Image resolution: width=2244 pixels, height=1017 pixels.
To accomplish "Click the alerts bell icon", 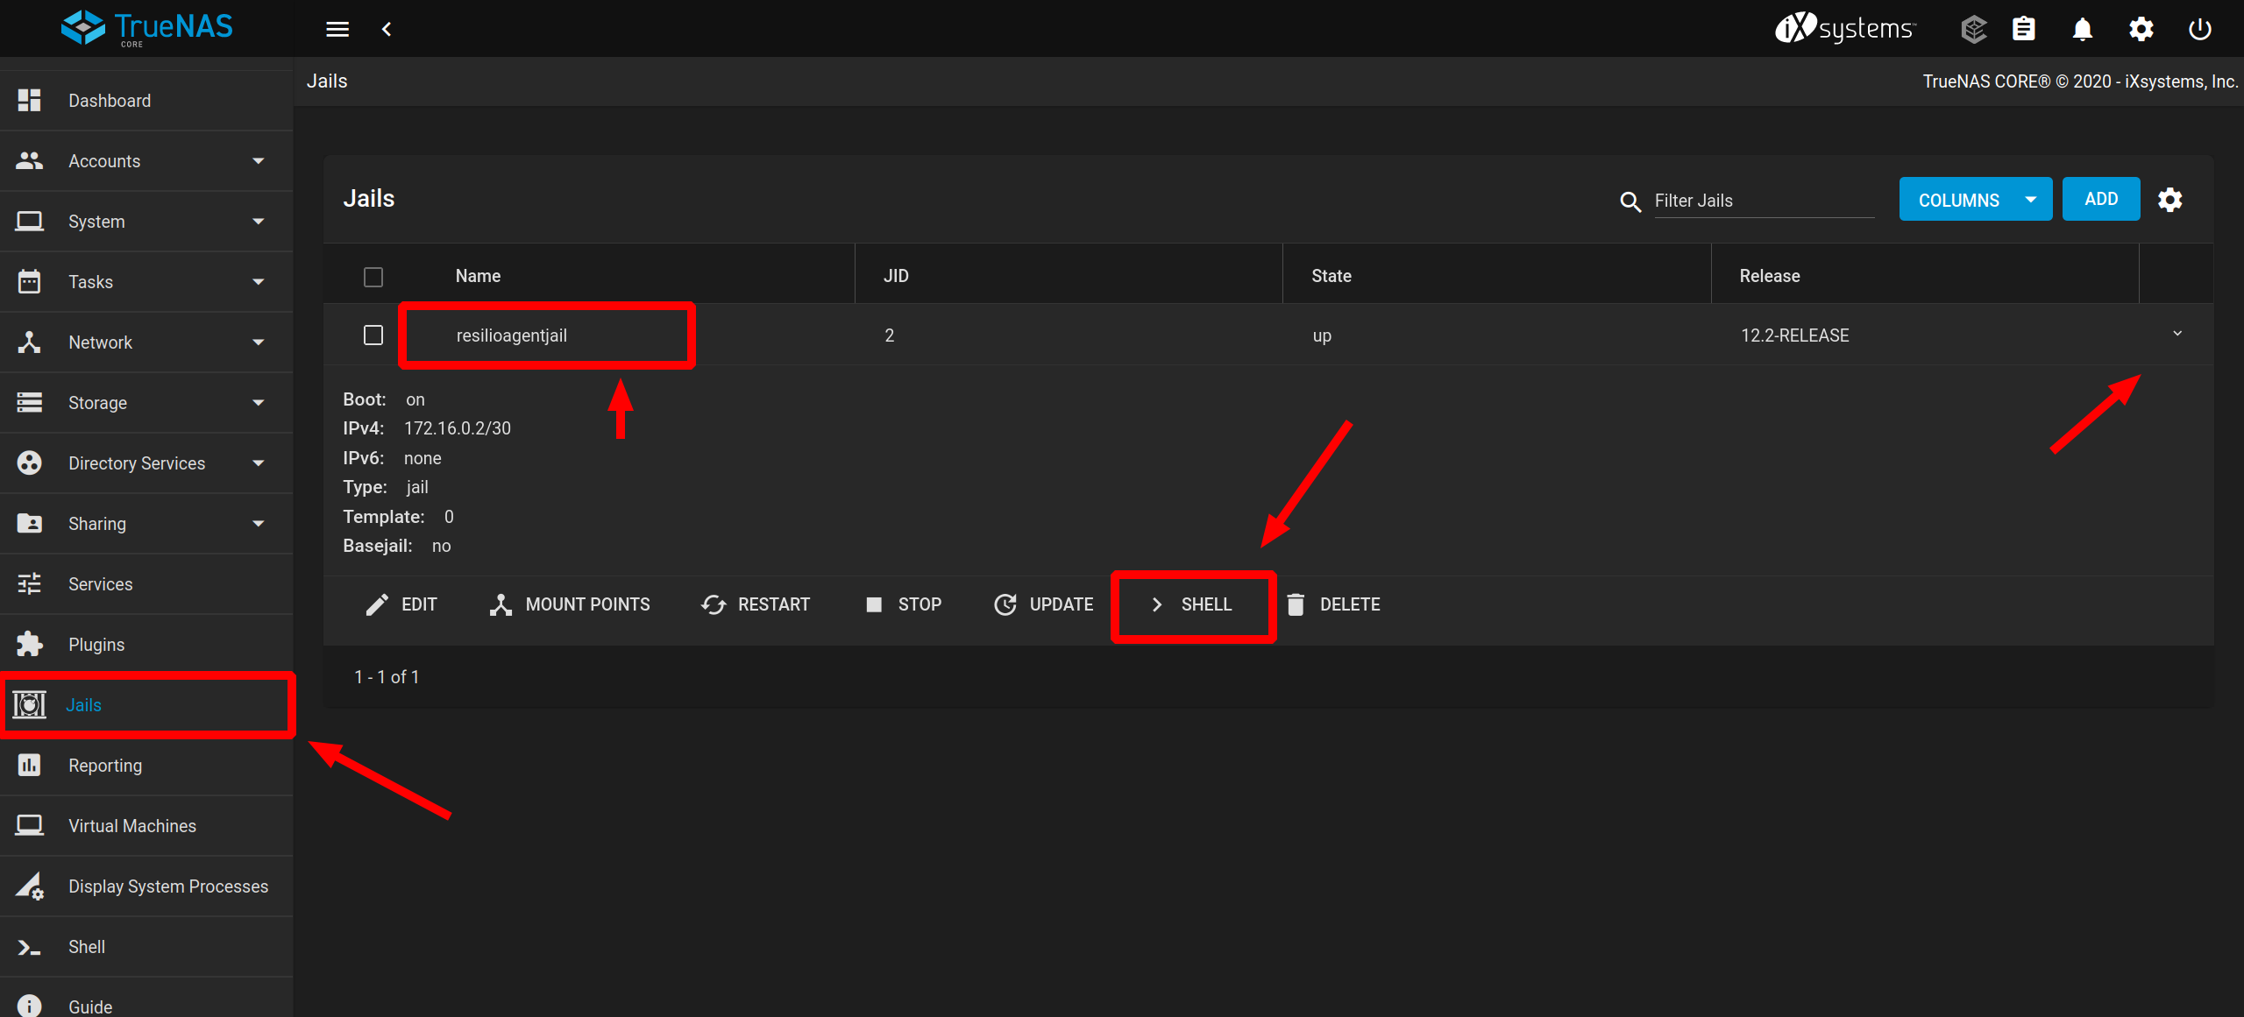I will (2083, 29).
